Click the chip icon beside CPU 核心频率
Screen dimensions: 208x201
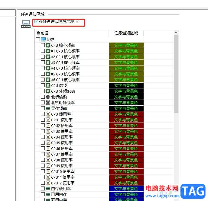click(48, 45)
